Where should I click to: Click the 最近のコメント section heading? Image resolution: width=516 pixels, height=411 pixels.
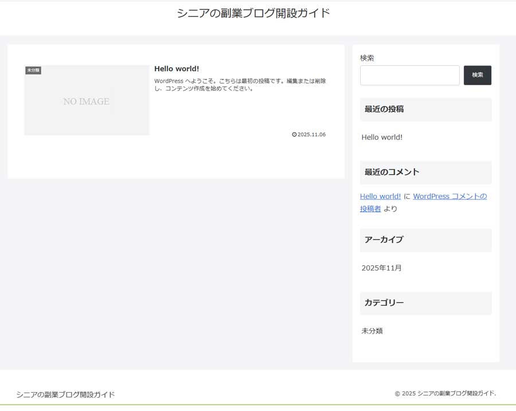(391, 172)
